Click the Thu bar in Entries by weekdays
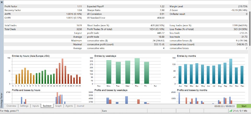The height and width of the screenshot is (114, 251). click(x=137, y=71)
